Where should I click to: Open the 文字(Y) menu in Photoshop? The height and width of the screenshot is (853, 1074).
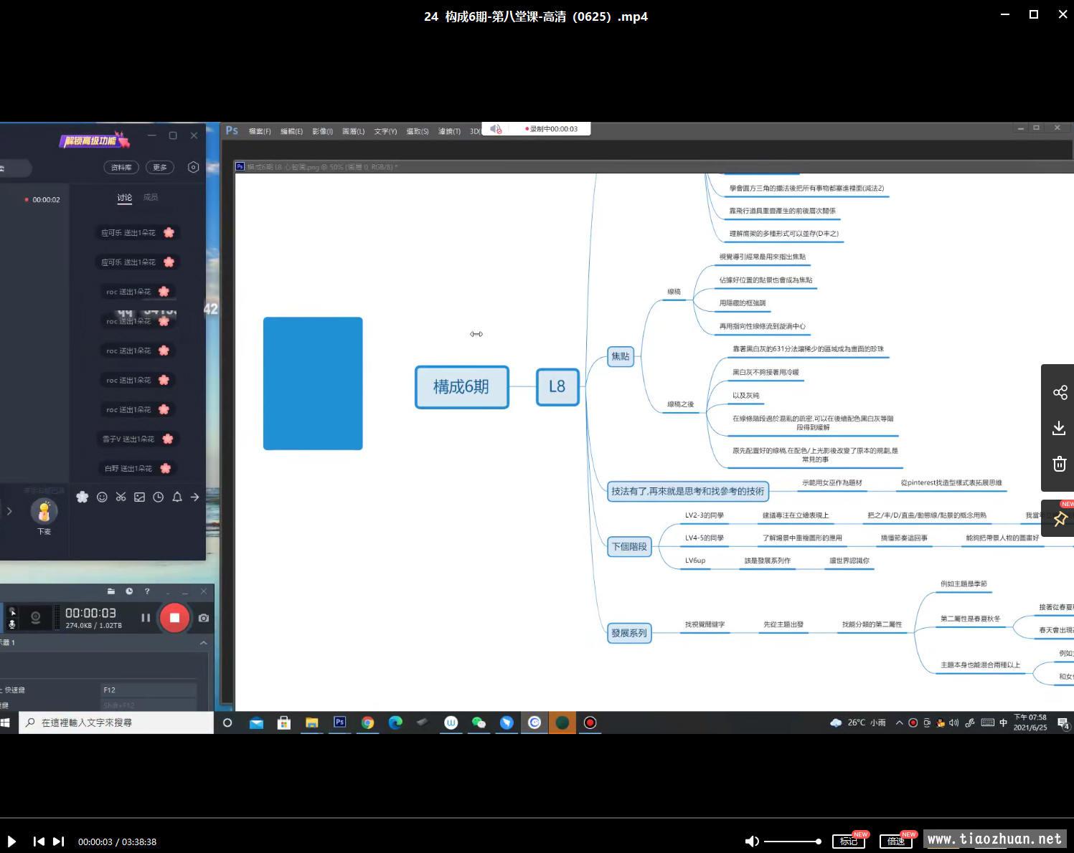point(385,131)
